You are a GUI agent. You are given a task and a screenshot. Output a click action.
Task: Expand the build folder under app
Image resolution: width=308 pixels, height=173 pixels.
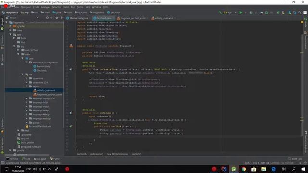[x=14, y=38]
